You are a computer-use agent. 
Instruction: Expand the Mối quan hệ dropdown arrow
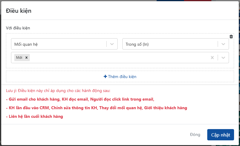[x=112, y=44]
